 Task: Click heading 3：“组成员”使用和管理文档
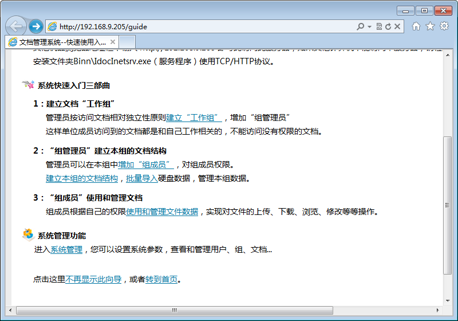(x=88, y=198)
